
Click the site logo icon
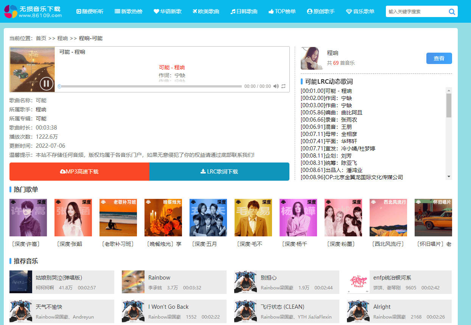click(11, 11)
